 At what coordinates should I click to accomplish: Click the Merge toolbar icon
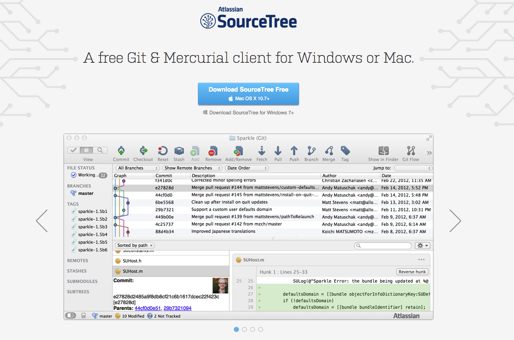(x=329, y=151)
